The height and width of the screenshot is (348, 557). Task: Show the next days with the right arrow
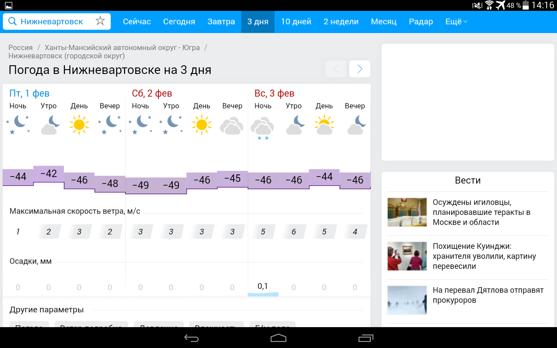tap(360, 69)
